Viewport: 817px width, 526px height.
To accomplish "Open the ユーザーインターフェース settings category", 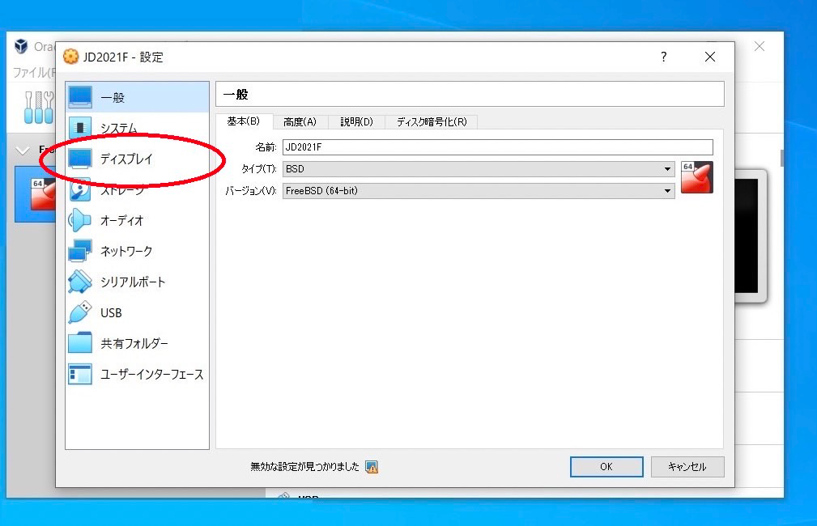I will 151,374.
